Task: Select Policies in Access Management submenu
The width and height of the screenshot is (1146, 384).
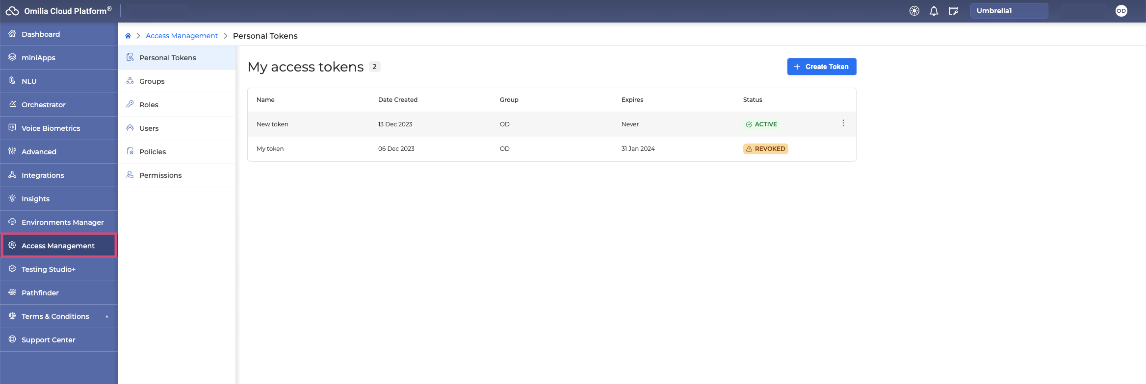Action: click(x=153, y=152)
